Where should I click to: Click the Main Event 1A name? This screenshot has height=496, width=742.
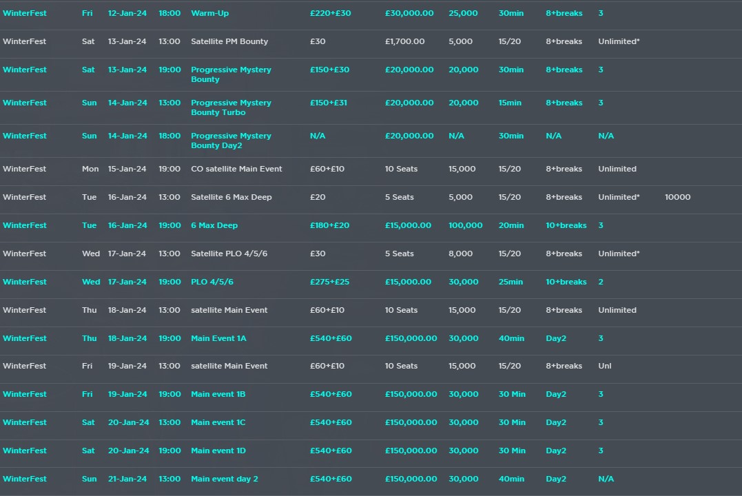pyautogui.click(x=218, y=338)
